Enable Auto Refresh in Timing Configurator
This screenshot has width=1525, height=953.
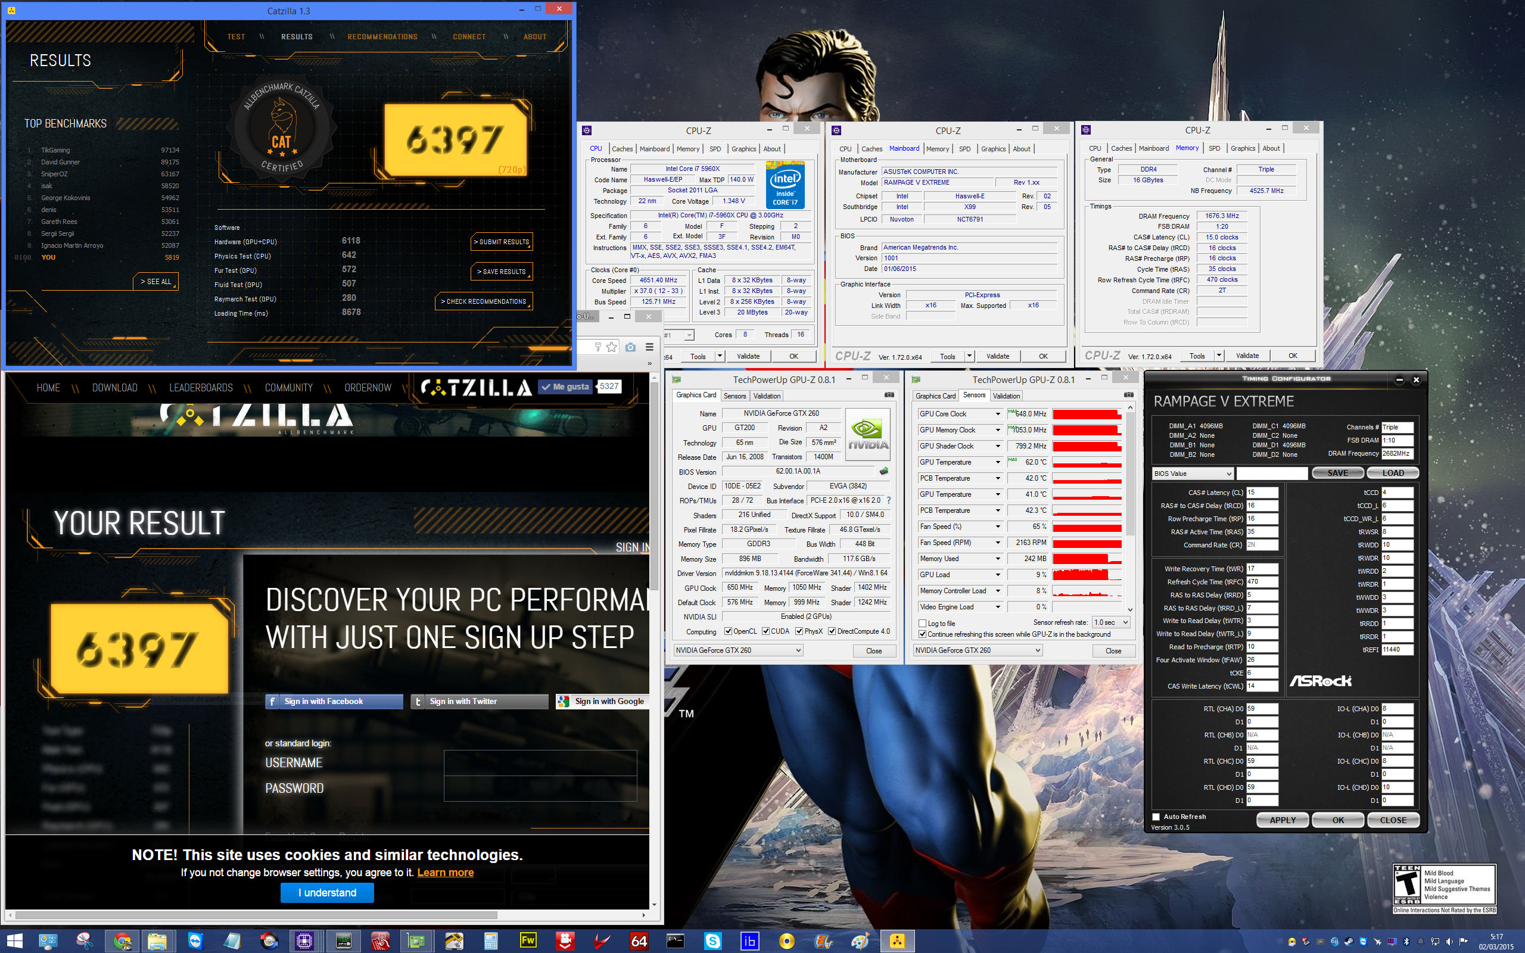[1156, 817]
